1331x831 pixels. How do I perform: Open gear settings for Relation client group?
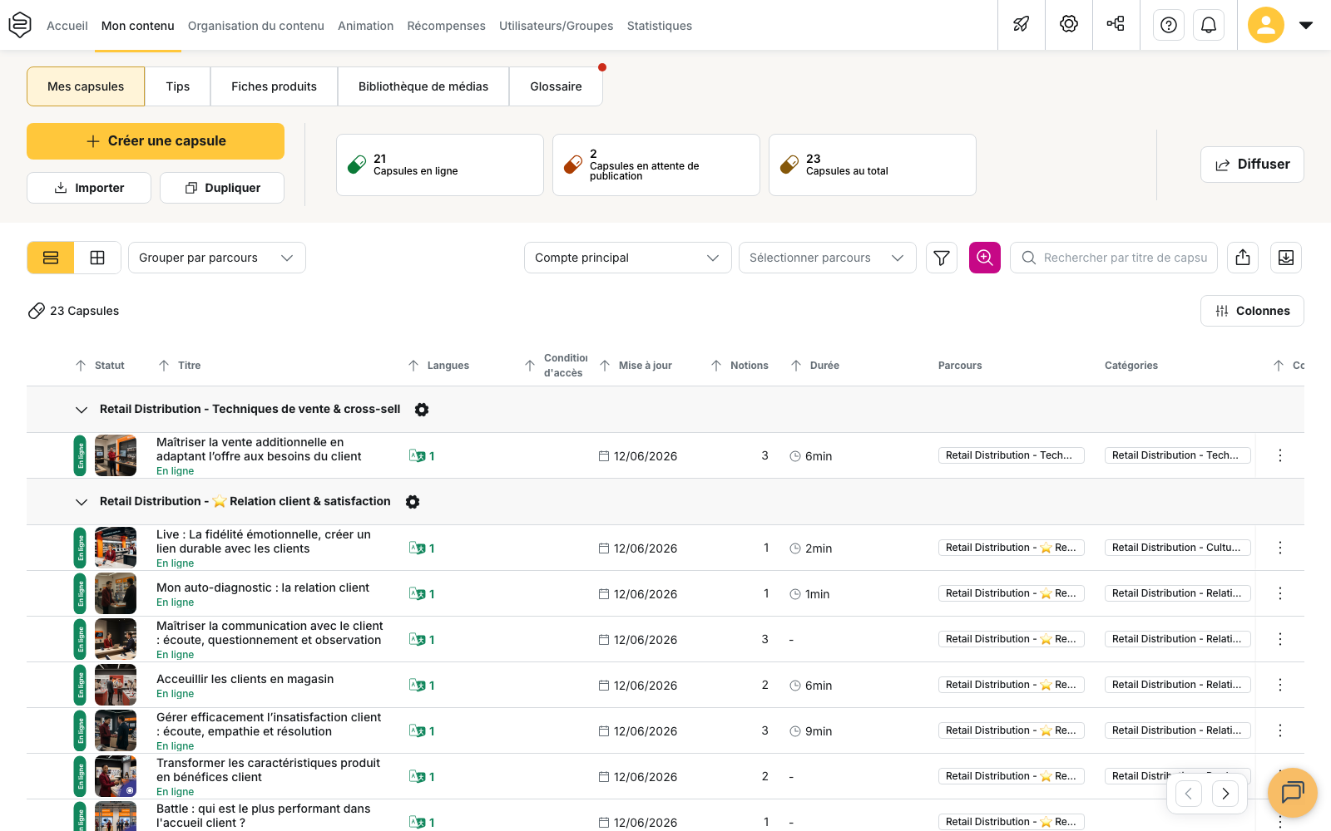coord(413,502)
